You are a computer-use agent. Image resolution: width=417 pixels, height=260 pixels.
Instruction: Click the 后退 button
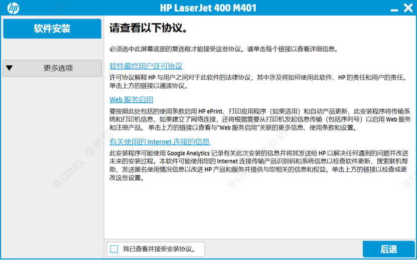[x=388, y=249]
